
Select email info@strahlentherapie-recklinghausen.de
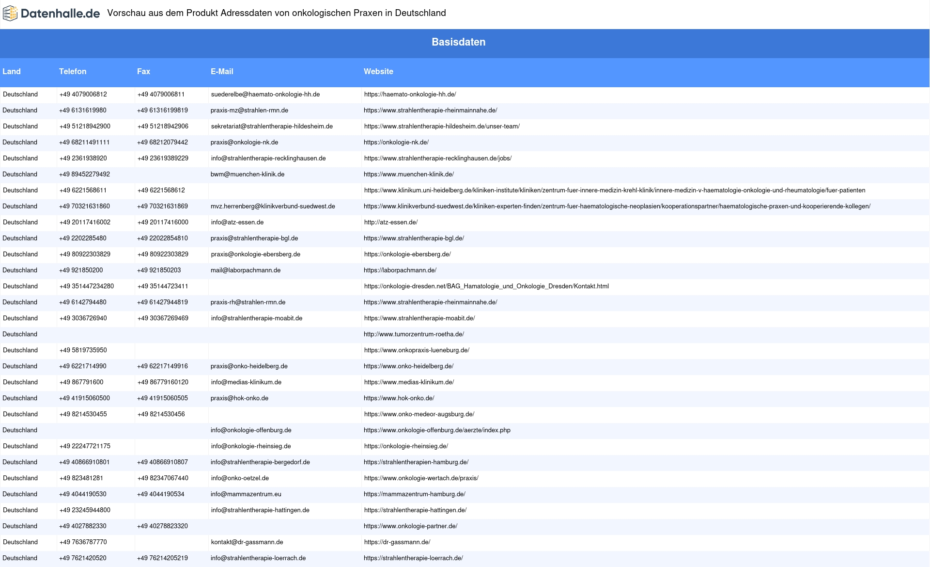coord(268,158)
